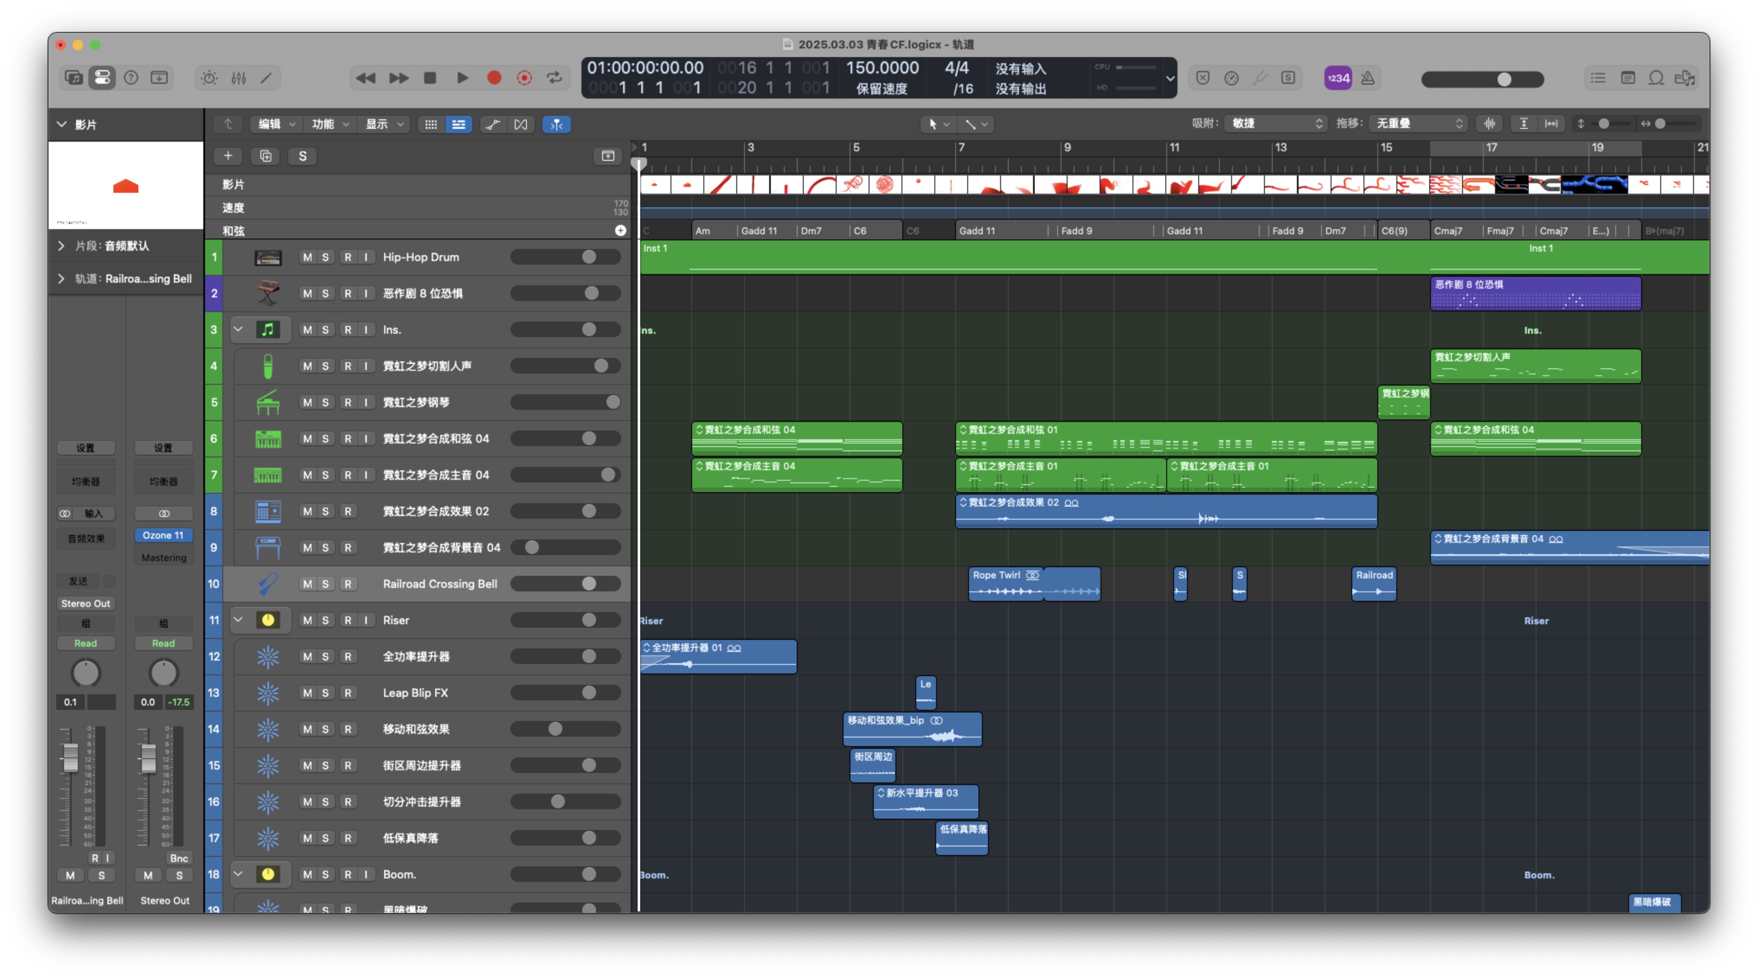
Task: Mute the Hip-Hop Drum track
Action: click(x=307, y=257)
